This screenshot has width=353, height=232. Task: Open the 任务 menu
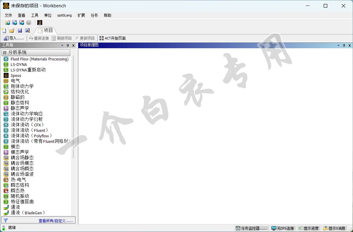[94, 15]
